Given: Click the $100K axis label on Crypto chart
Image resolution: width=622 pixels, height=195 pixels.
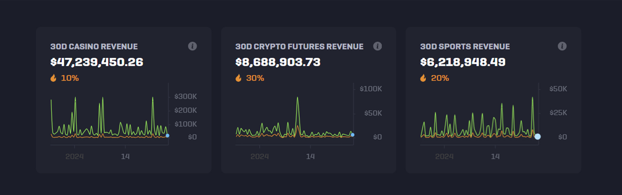Looking at the screenshot, I should coord(371,89).
